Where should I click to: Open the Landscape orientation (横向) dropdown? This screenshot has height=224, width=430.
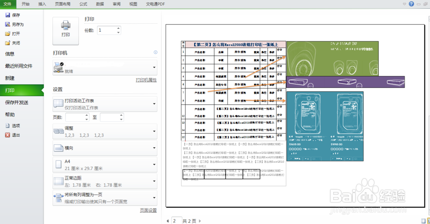click(x=105, y=148)
